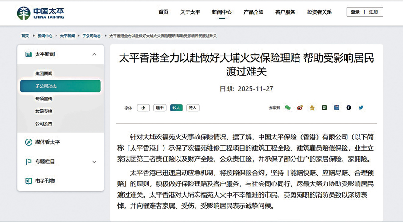Select 较大 highlighted font size option
The height and width of the screenshot is (222, 403).
click(x=176, y=108)
